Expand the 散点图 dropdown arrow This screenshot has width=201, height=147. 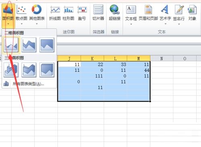(22, 24)
